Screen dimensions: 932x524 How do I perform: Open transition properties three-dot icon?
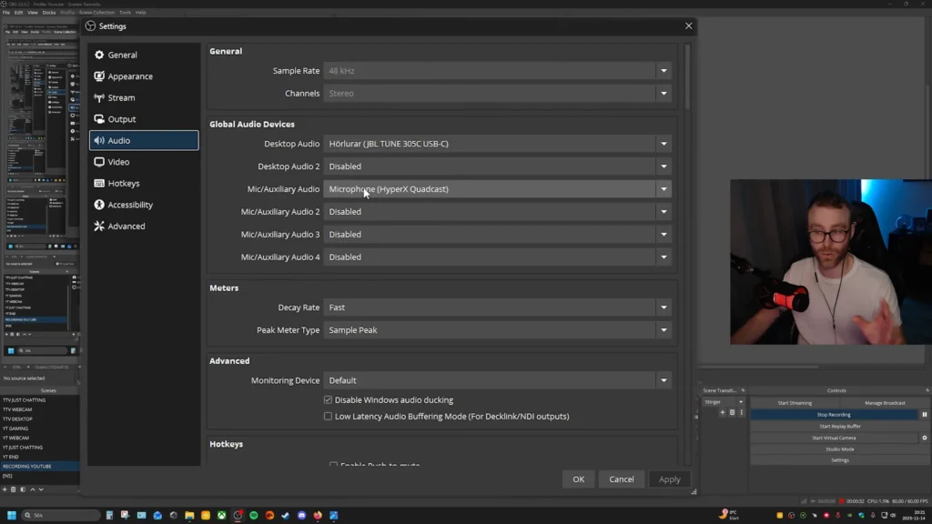pyautogui.click(x=741, y=412)
